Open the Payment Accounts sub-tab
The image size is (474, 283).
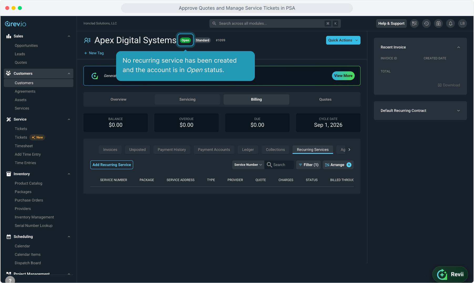coord(214,150)
